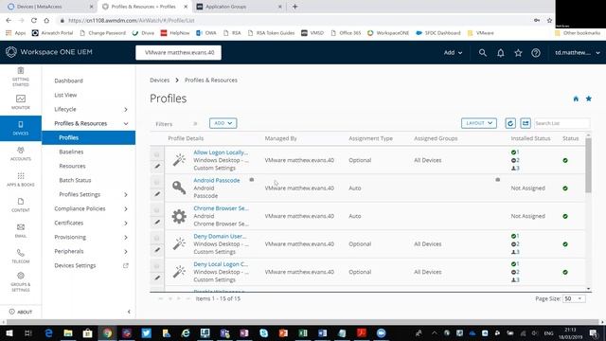The height and width of the screenshot is (341, 606).
Task: Select the Deny Domain User row radio
Action: 156,238
